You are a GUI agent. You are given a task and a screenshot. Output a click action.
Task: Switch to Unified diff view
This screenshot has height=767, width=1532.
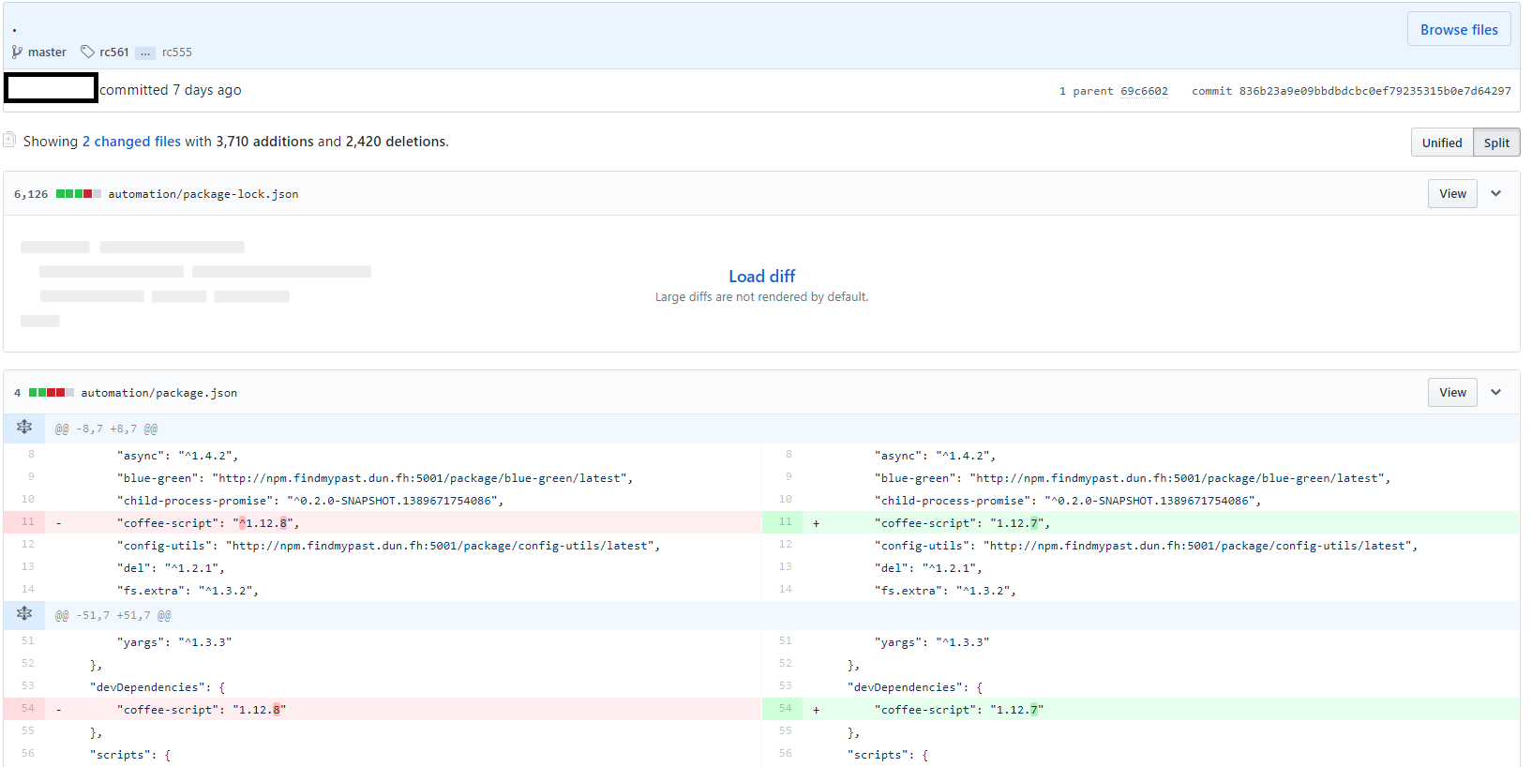click(1442, 143)
